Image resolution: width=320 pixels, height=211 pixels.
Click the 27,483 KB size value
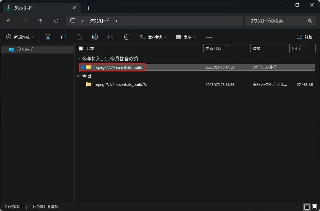pyautogui.click(x=305, y=85)
